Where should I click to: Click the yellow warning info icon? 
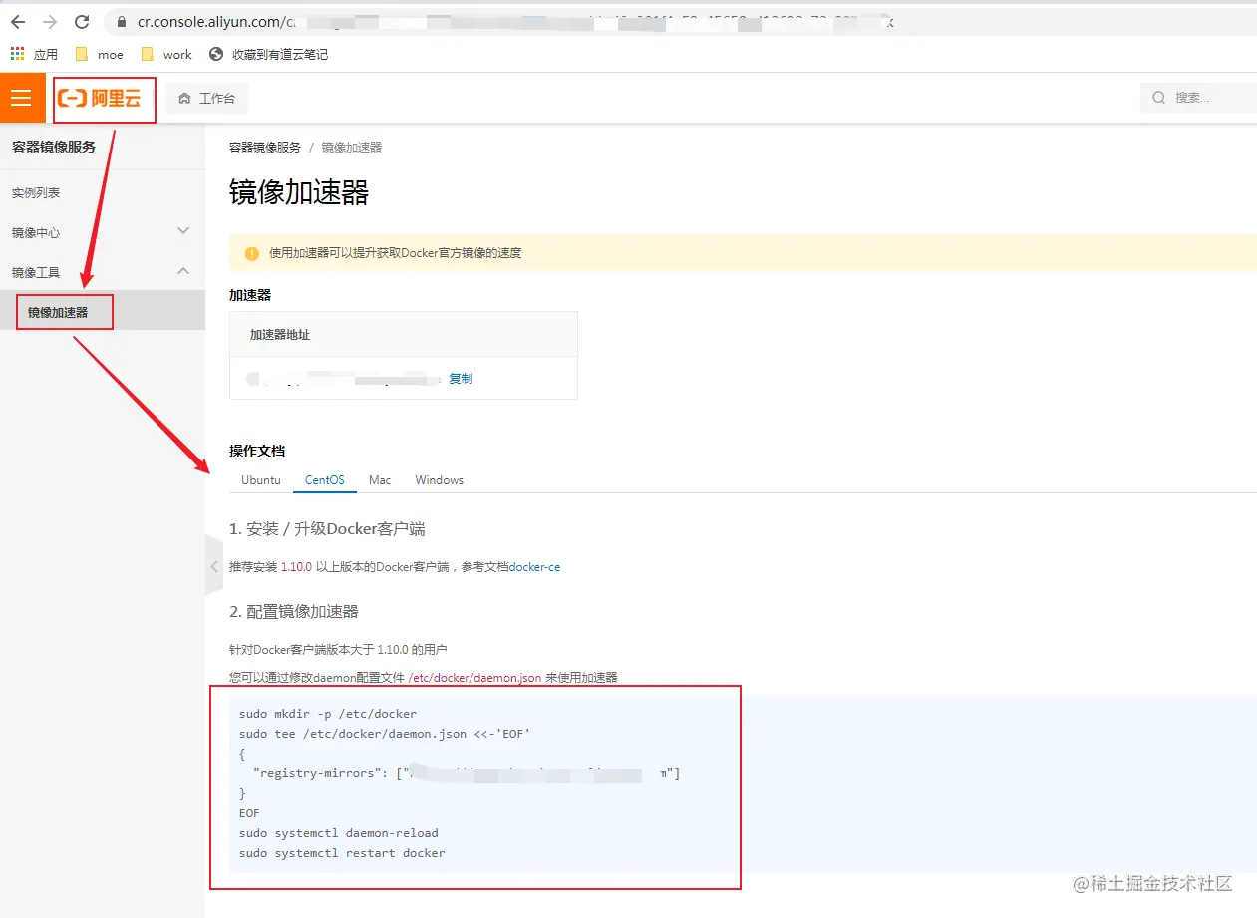coord(252,253)
